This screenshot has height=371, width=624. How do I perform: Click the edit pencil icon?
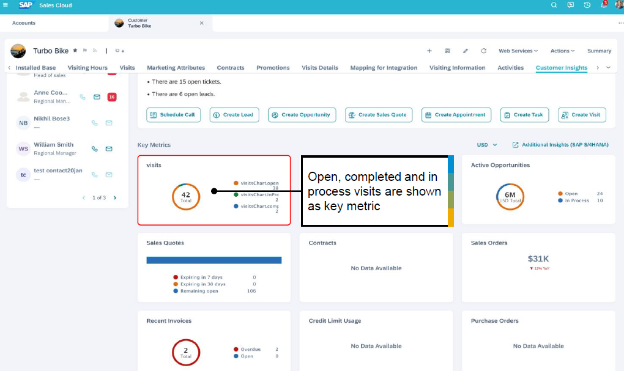[x=465, y=51]
